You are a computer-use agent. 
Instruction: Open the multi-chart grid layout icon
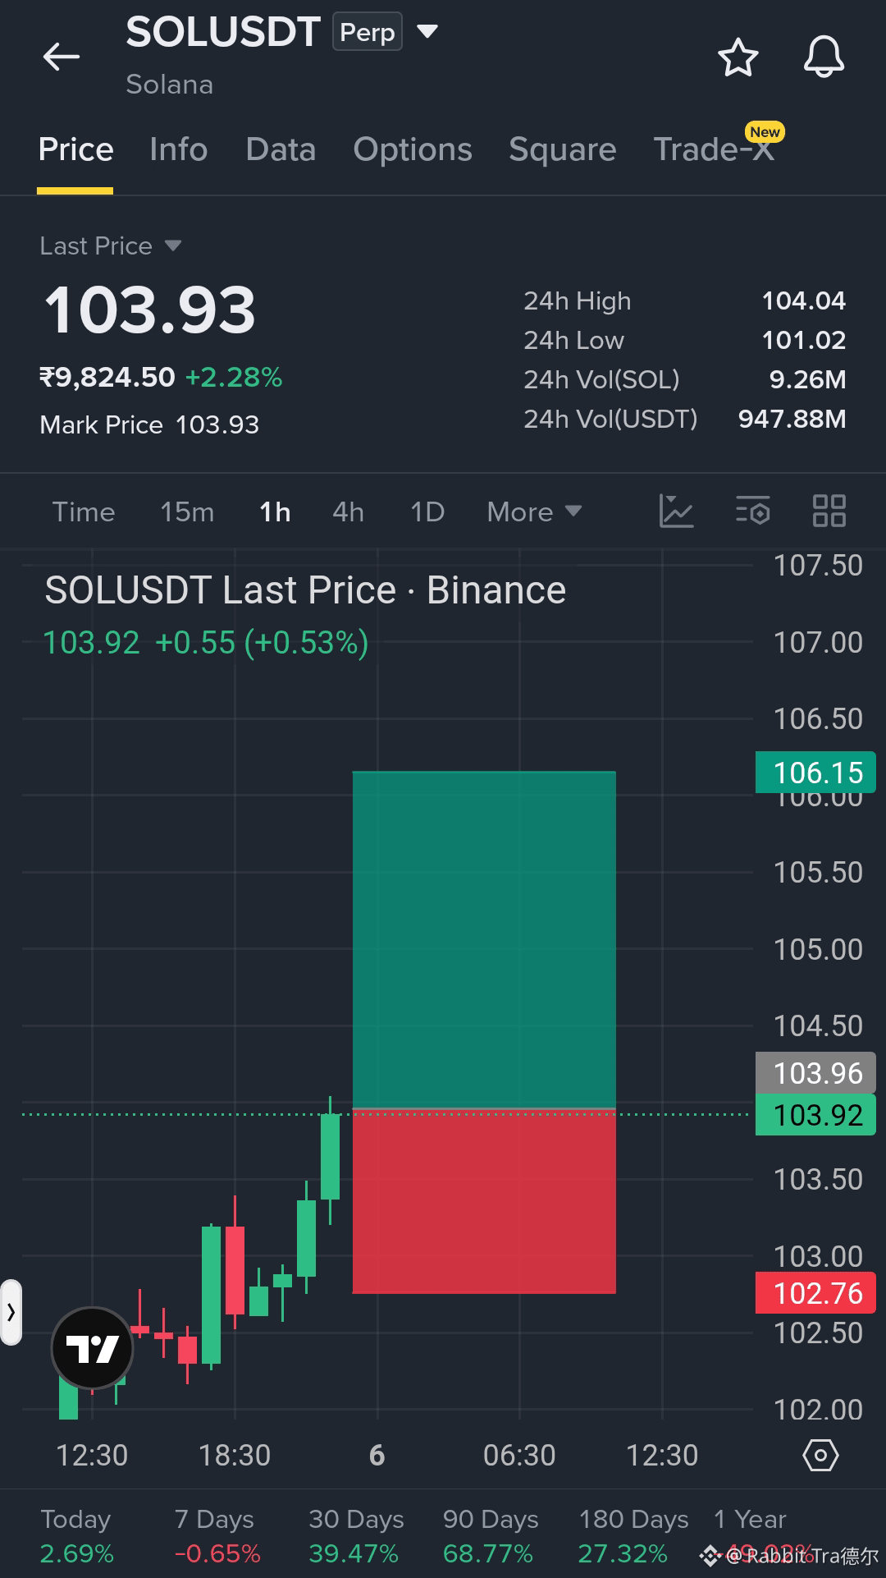click(x=829, y=511)
